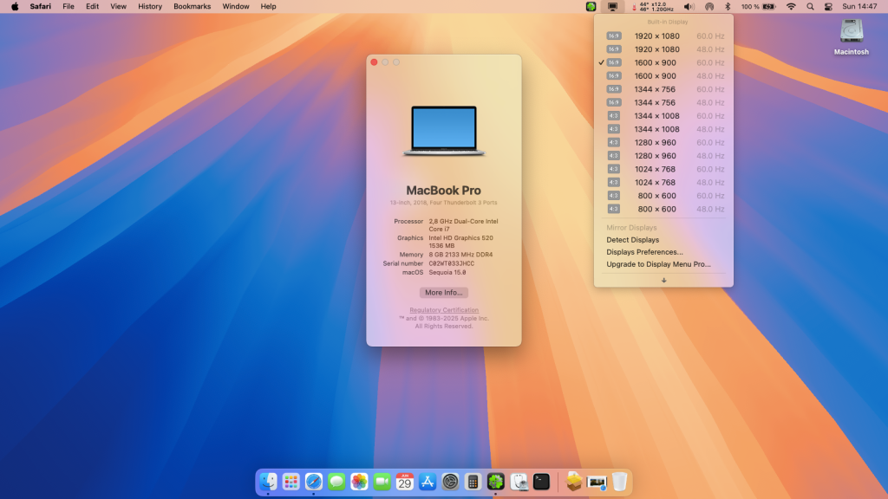Expand the down arrow at menu bottom

pos(663,280)
